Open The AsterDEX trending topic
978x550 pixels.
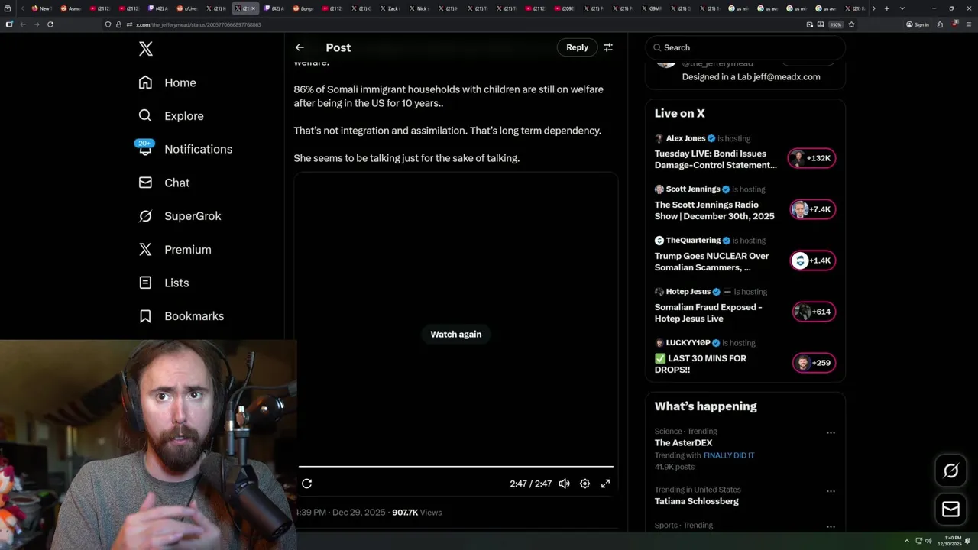pyautogui.click(x=683, y=443)
